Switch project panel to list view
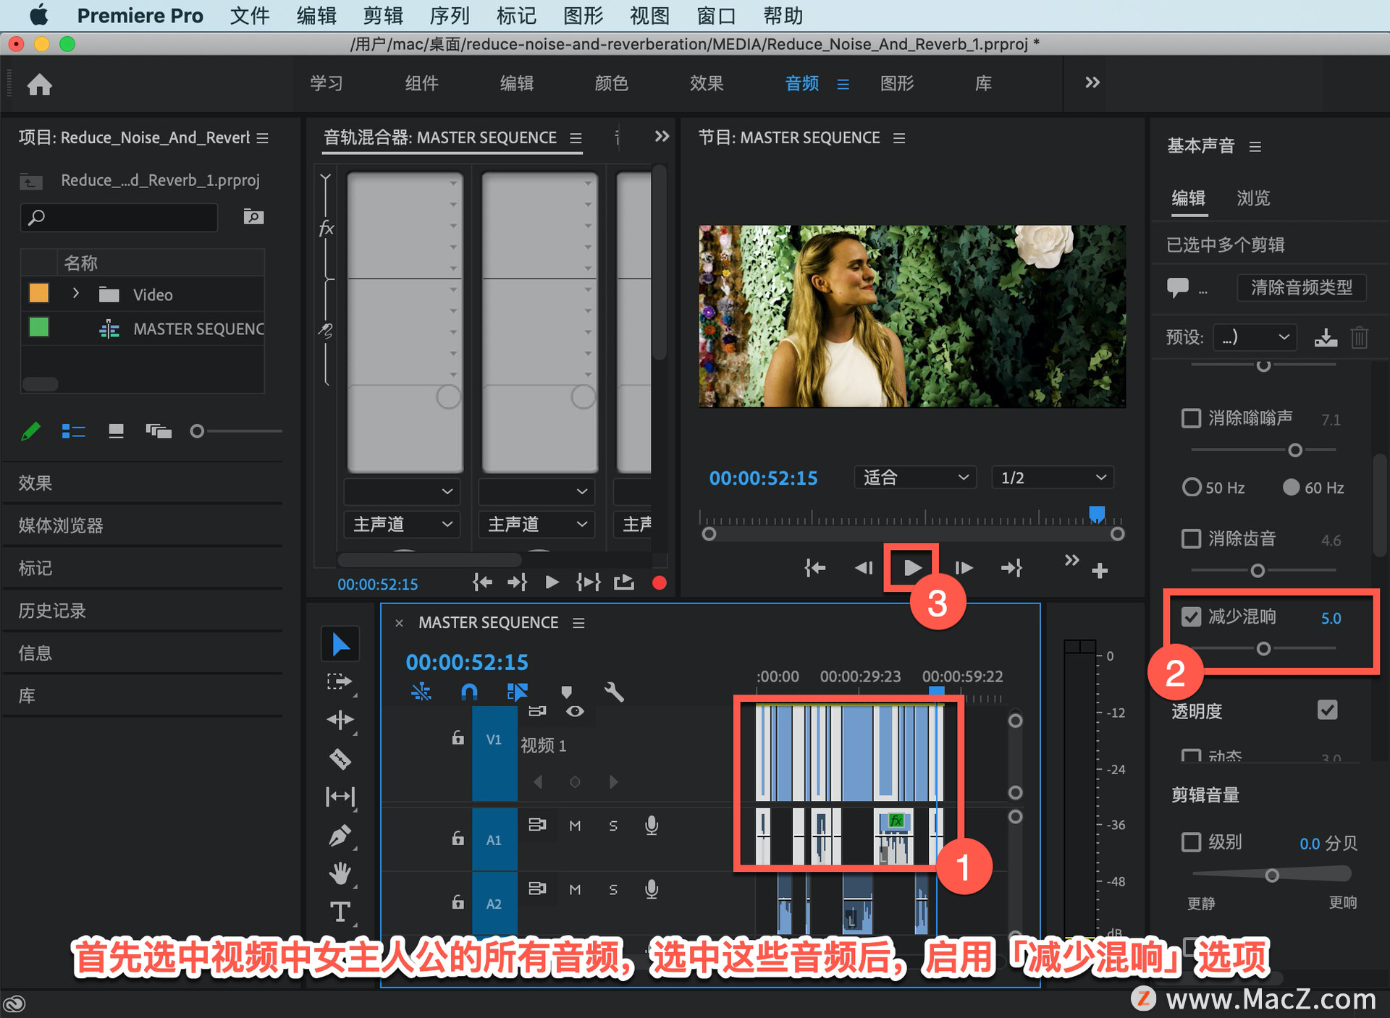Screen dimensions: 1390x1018 point(73,431)
